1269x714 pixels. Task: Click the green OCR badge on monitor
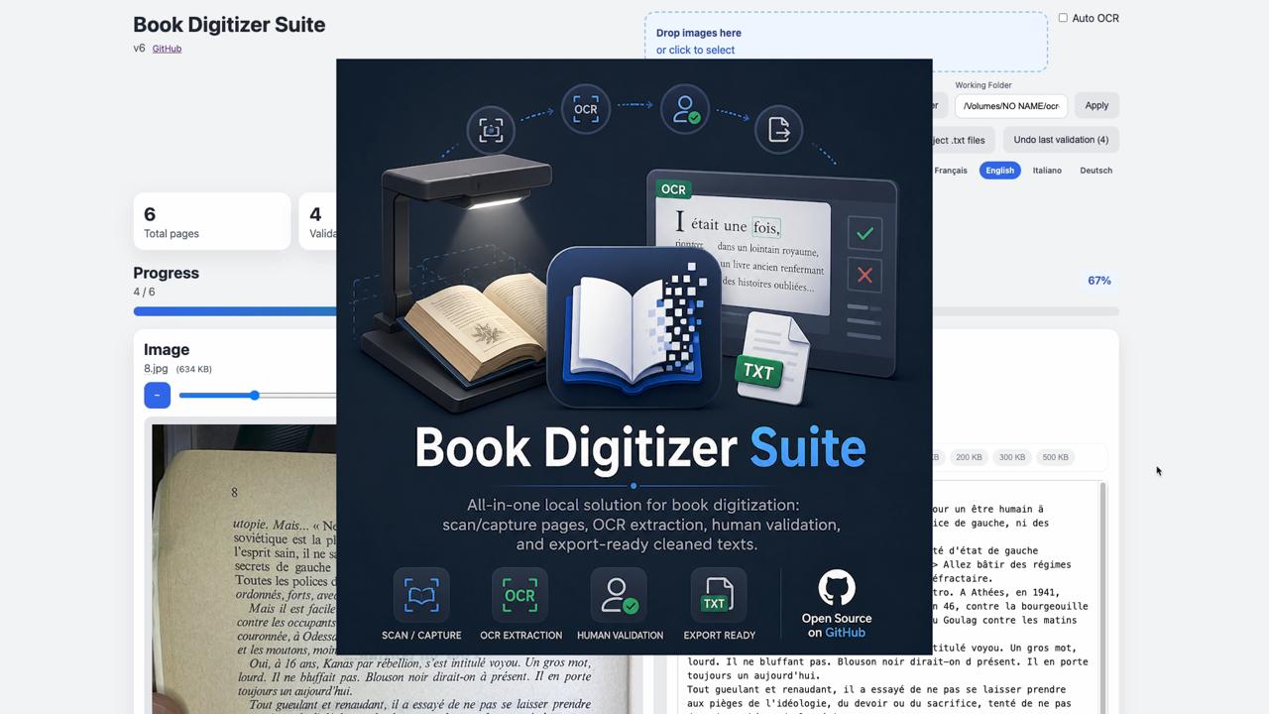[674, 189]
